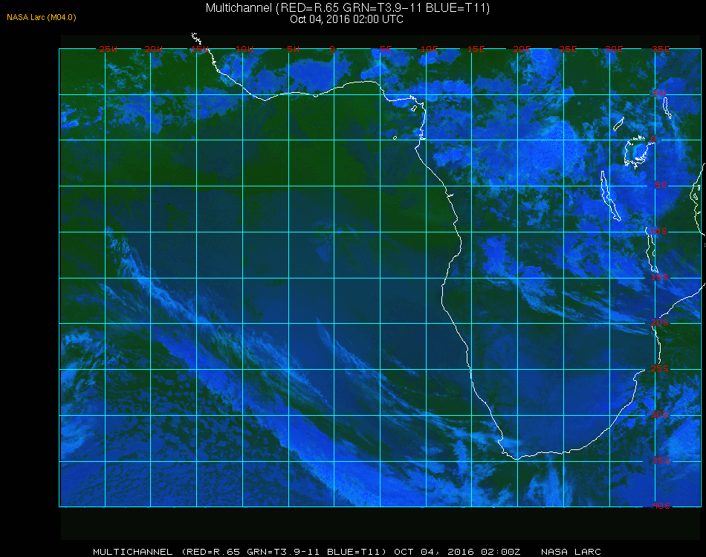Click the Oct 04, 2016 02:00 UTC timestamp
Image resolution: width=706 pixels, height=557 pixels.
coord(347,19)
